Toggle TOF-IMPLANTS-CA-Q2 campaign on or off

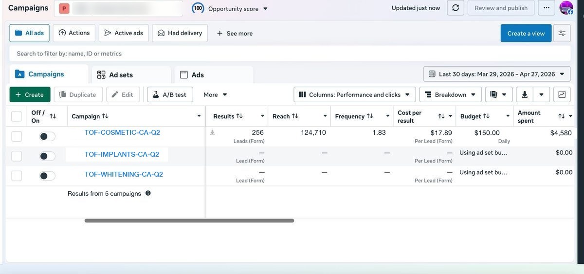pyautogui.click(x=47, y=156)
